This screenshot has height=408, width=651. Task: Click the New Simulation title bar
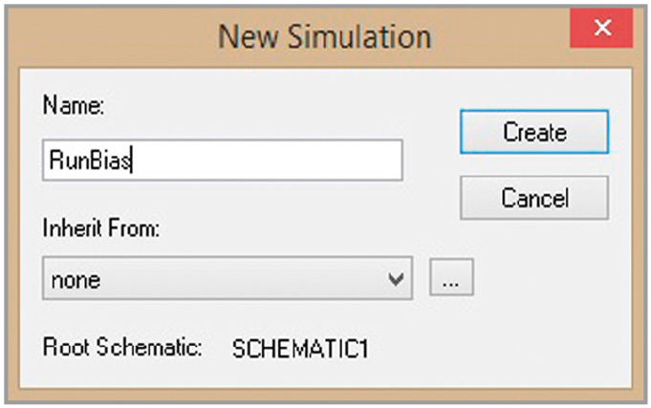pyautogui.click(x=287, y=36)
